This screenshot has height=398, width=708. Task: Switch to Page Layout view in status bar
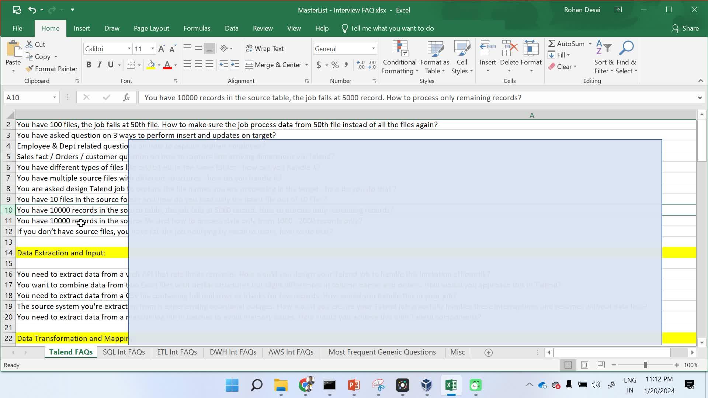click(584, 365)
